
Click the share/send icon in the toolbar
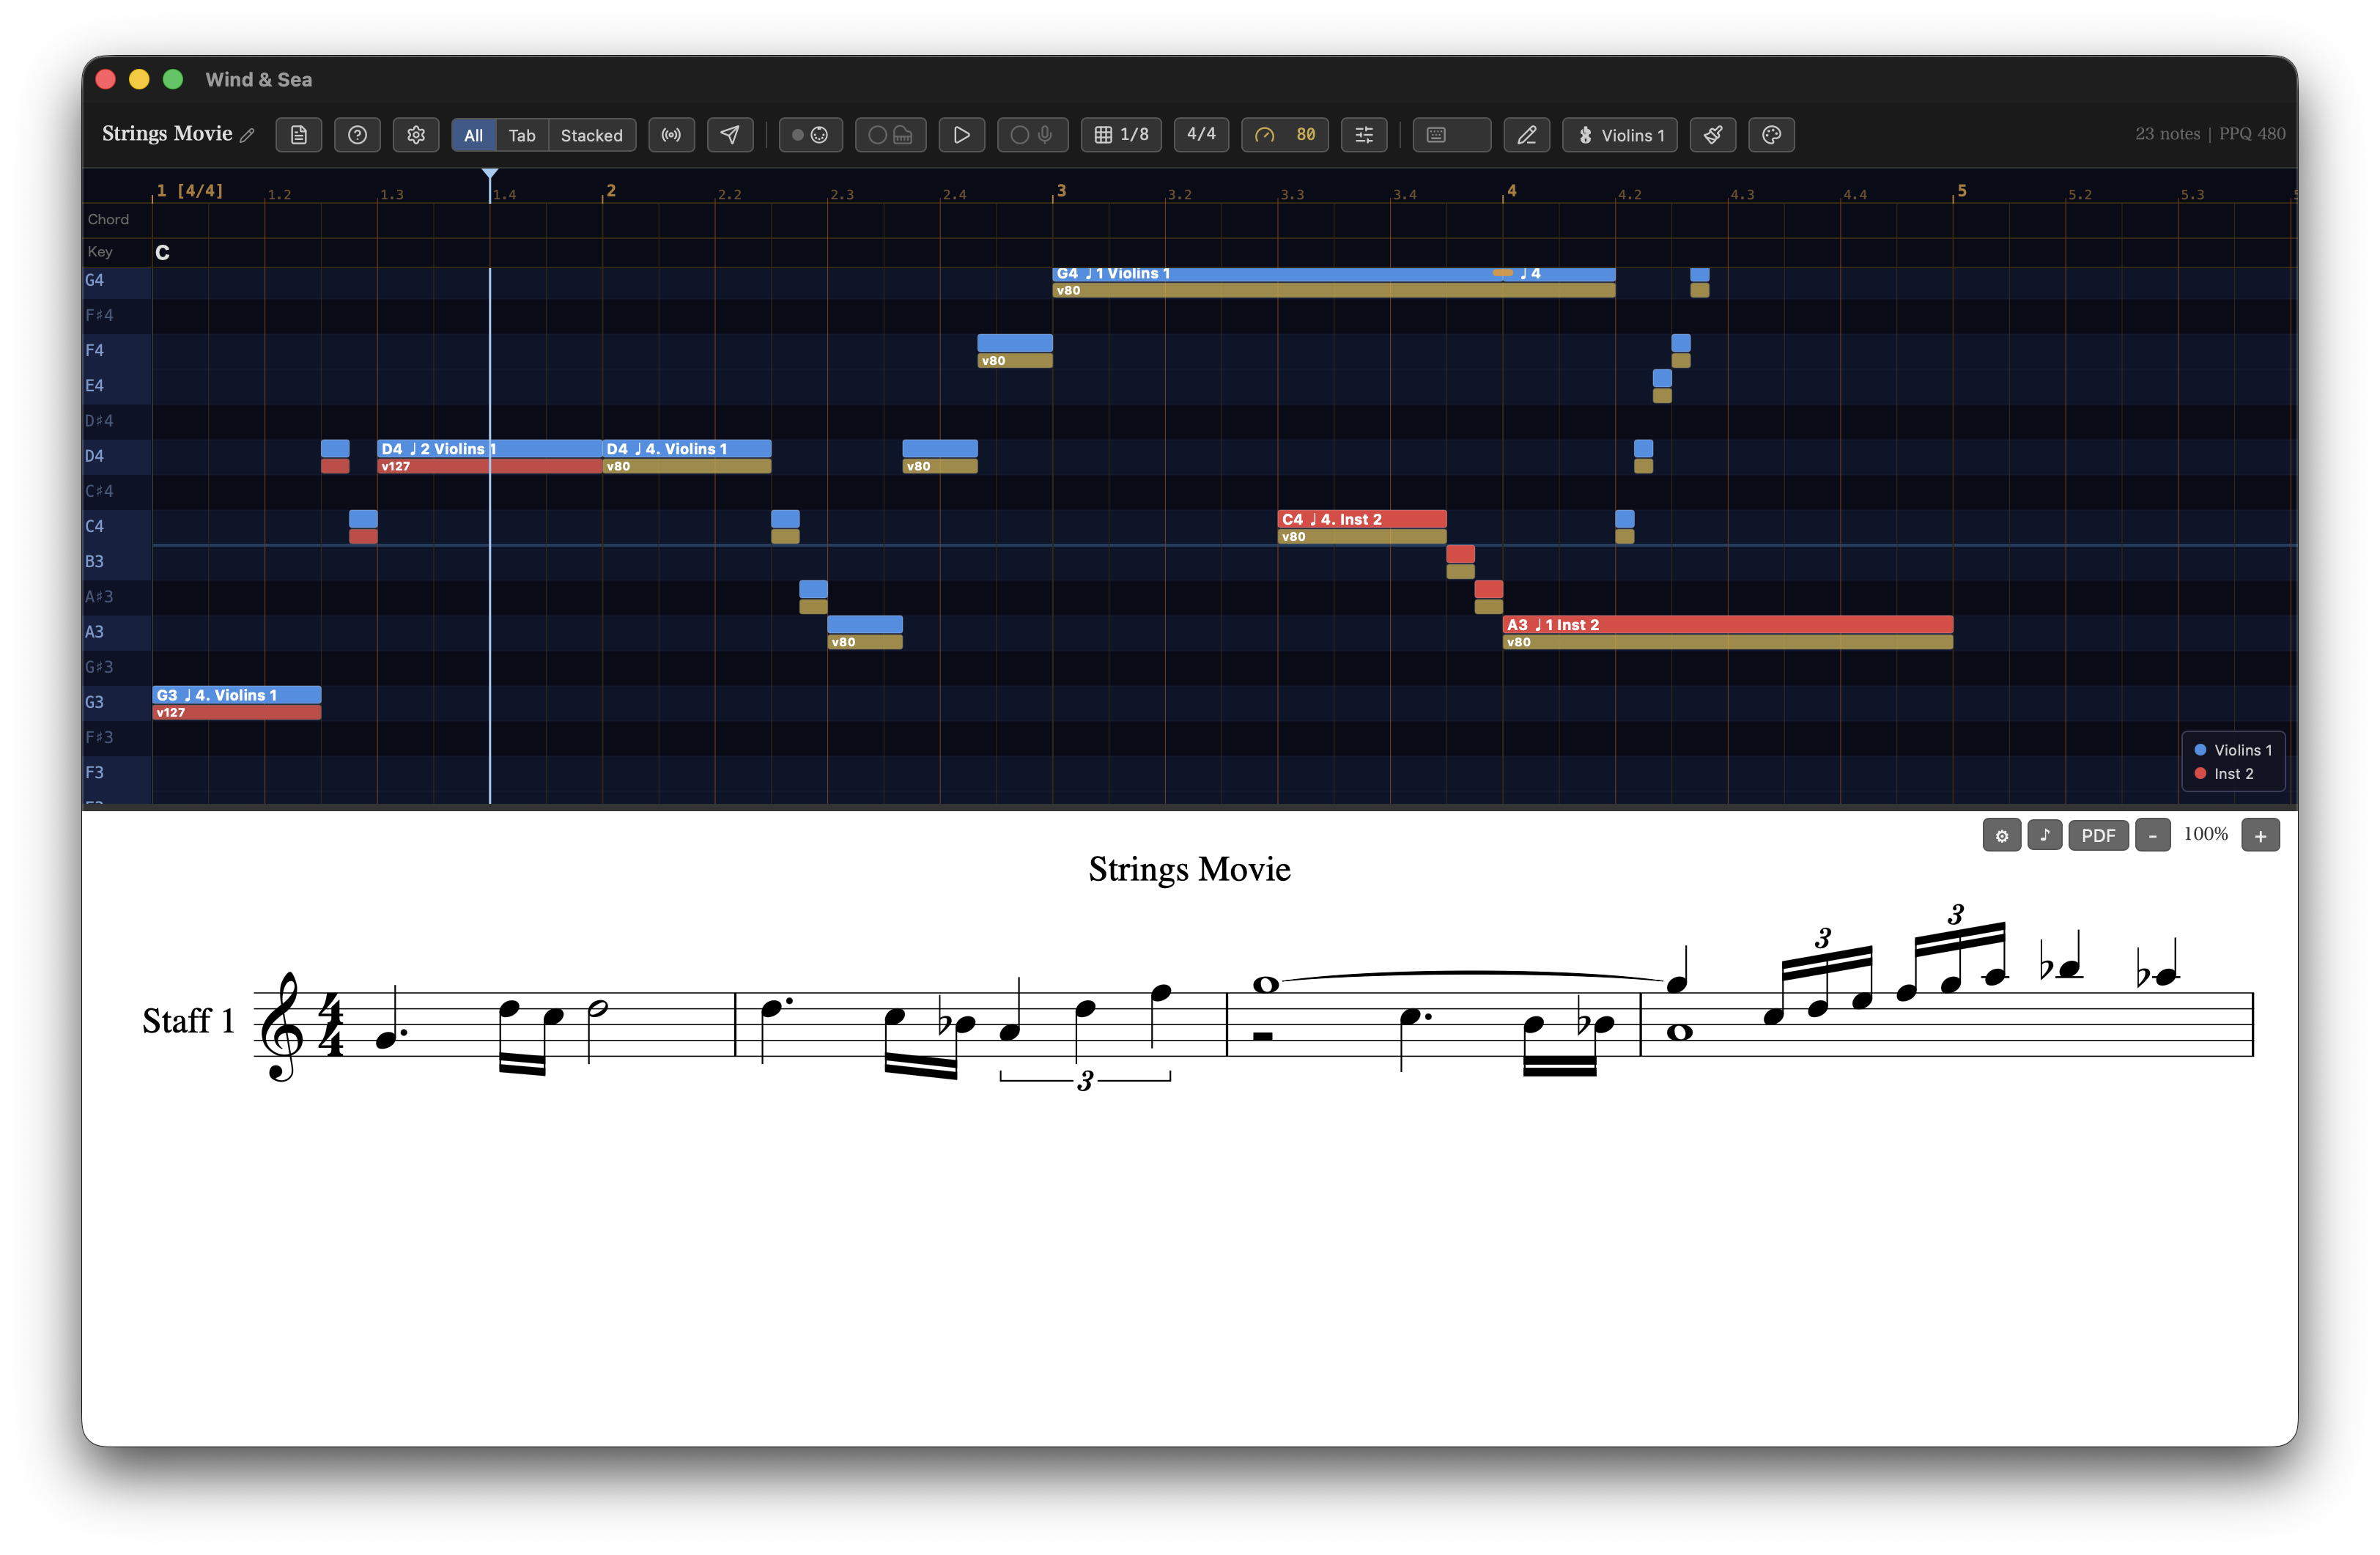730,135
